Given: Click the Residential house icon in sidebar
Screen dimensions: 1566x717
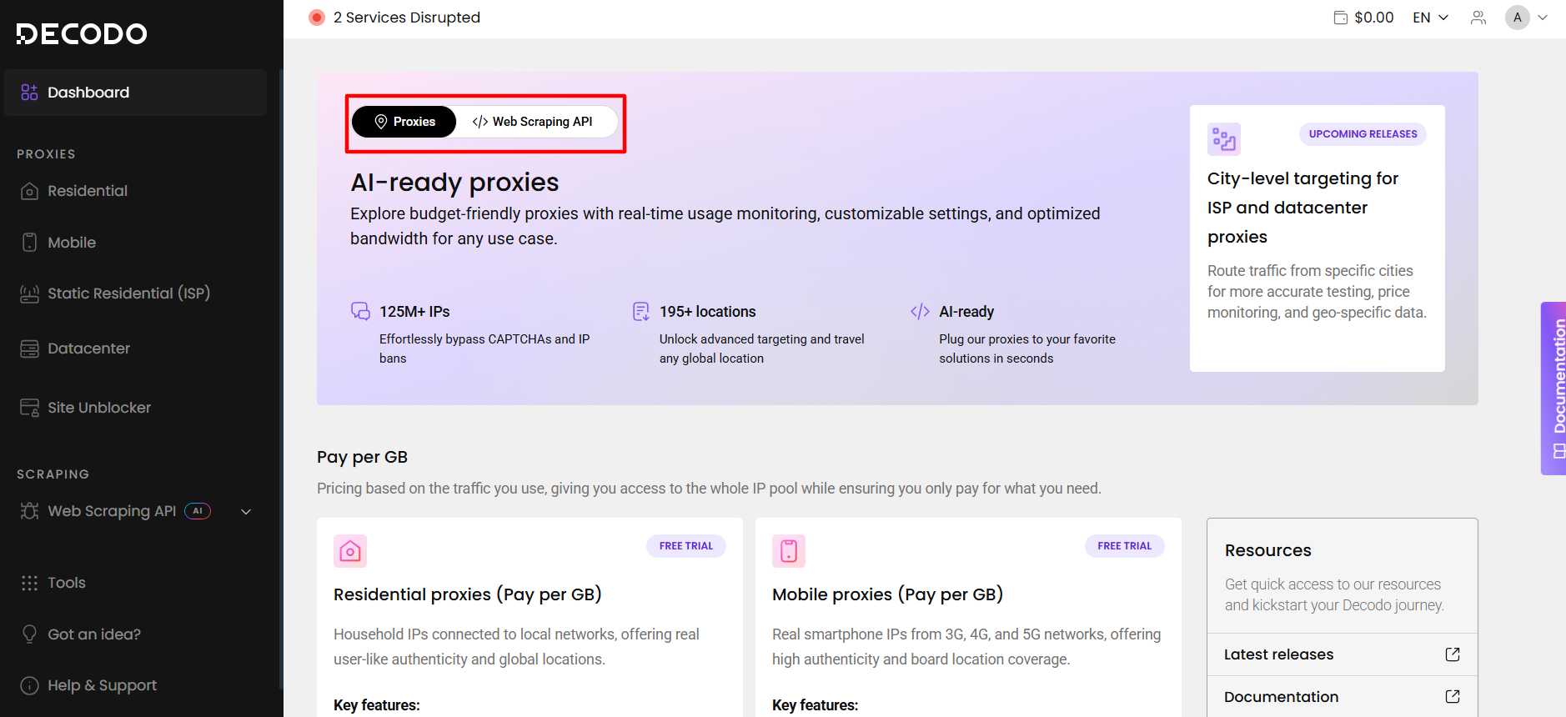Looking at the screenshot, I should [x=29, y=191].
